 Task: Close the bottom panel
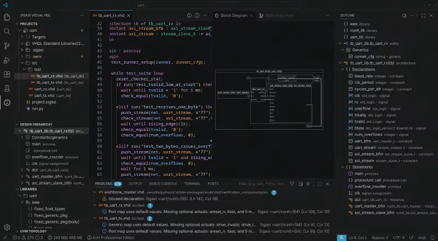pos(327,183)
